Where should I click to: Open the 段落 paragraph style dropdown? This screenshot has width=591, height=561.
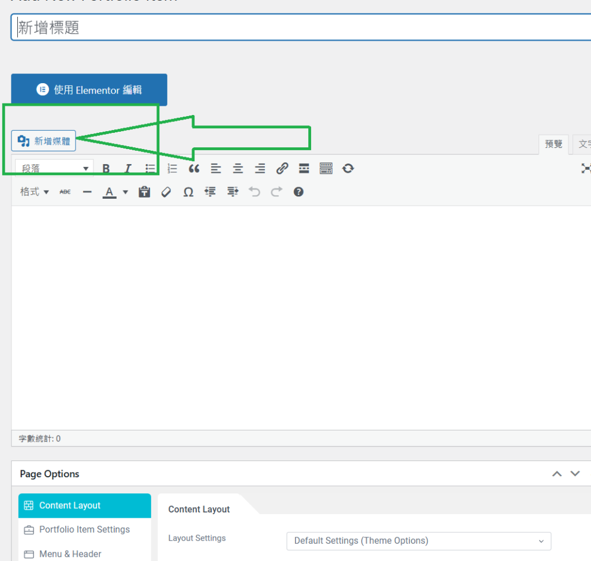(x=54, y=169)
